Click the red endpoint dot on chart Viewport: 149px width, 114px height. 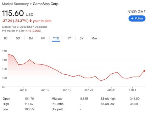pos(144,71)
